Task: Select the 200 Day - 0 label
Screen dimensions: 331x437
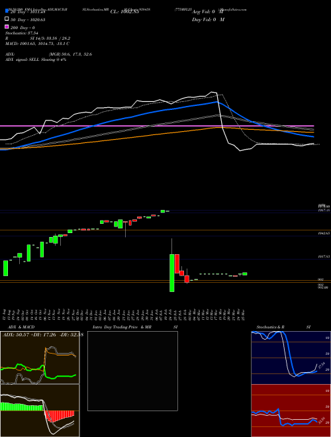Action: [23, 28]
